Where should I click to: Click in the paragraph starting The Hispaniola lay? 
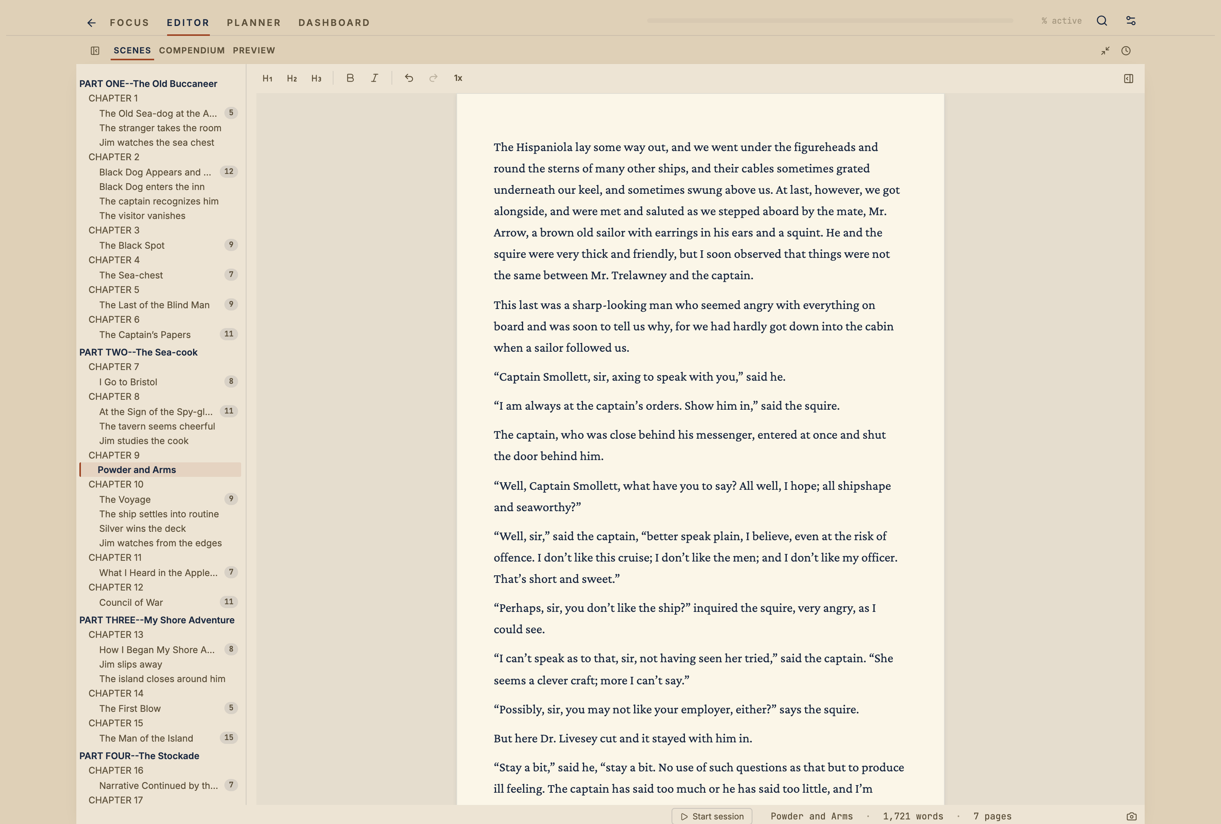[697, 211]
